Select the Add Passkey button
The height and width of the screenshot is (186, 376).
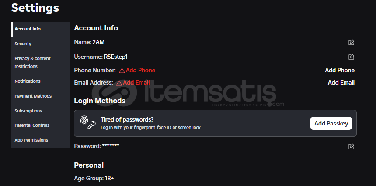tap(331, 123)
